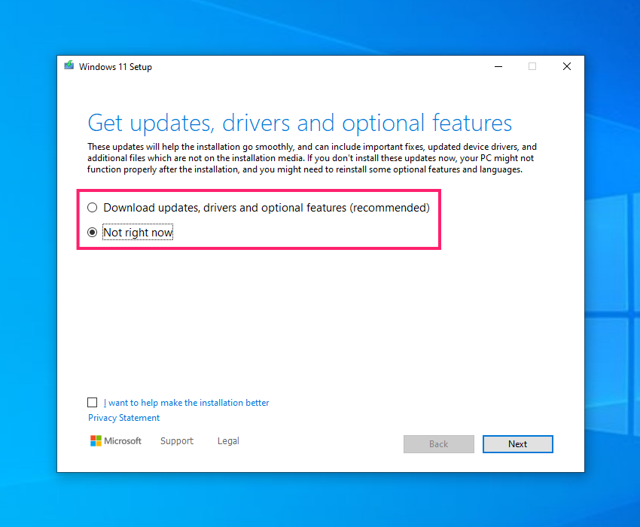Check I want to help make installation better
This screenshot has height=527, width=640.
(x=93, y=403)
